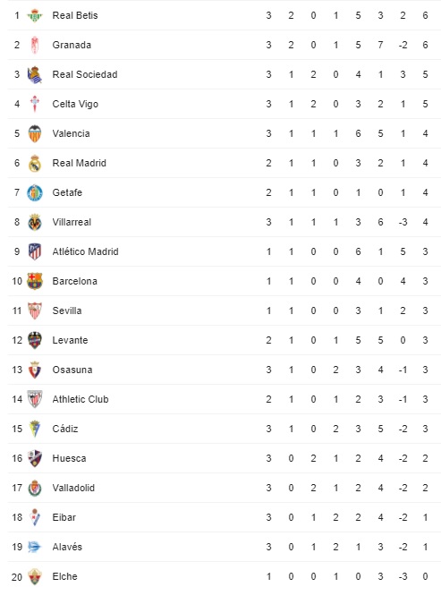441x604 pixels.
Task: Click the Granada club crest
Action: [x=35, y=45]
